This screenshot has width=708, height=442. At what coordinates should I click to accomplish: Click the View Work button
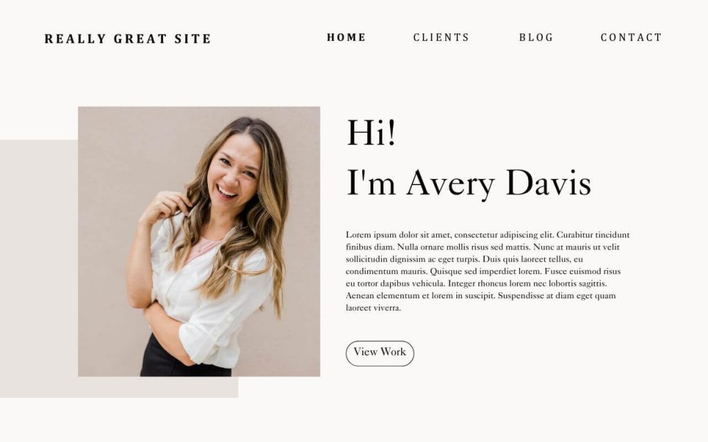[x=380, y=353]
